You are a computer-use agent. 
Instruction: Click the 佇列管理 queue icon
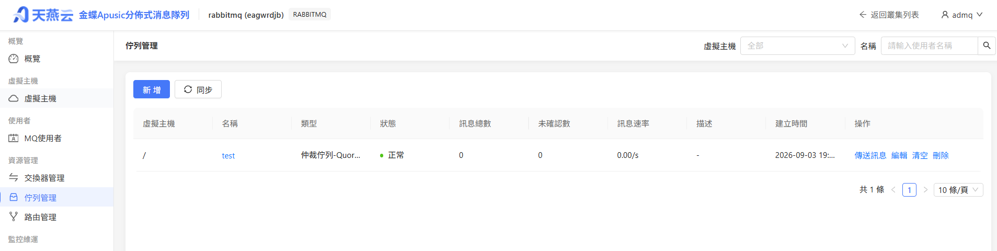pos(14,197)
